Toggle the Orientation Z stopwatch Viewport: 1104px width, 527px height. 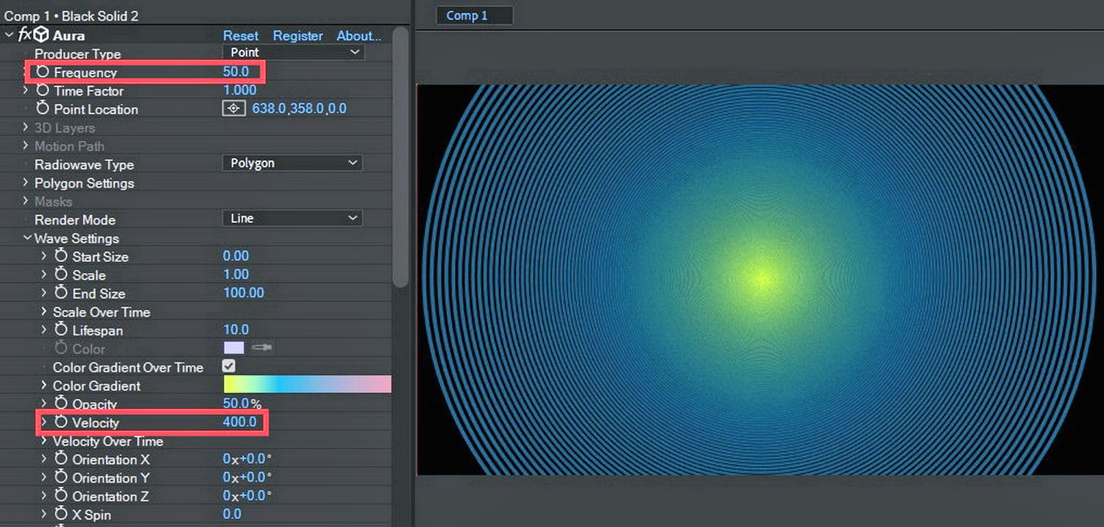coord(61,496)
